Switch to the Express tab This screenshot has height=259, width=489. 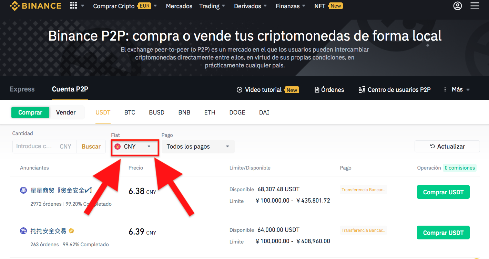click(22, 89)
